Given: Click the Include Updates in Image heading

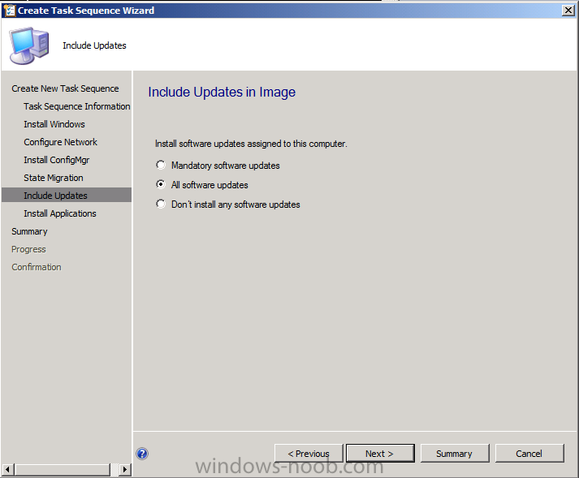Looking at the screenshot, I should click(x=222, y=92).
